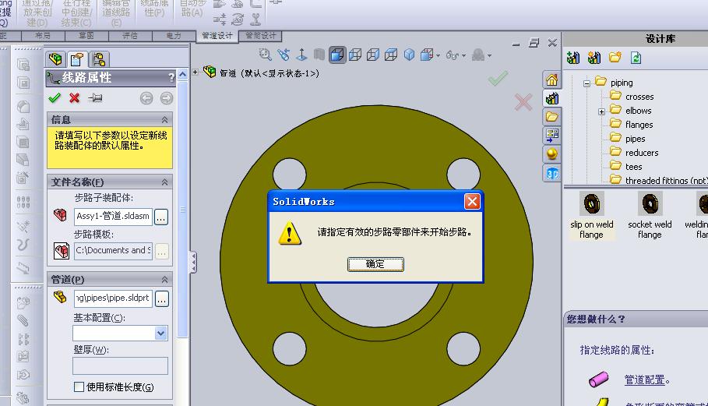Accept route properties with the green checkmark

coord(55,97)
